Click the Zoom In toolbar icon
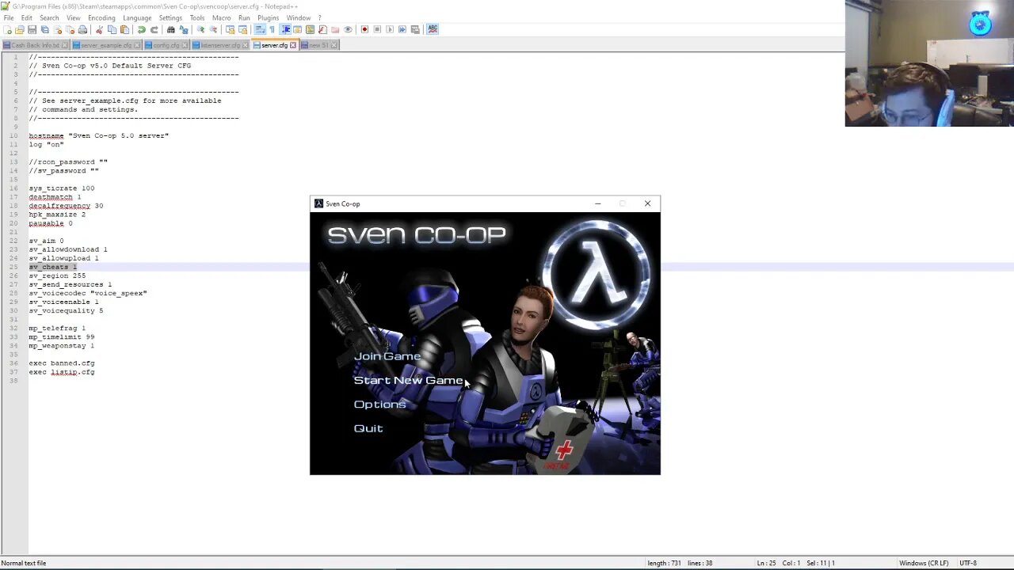 (x=200, y=29)
